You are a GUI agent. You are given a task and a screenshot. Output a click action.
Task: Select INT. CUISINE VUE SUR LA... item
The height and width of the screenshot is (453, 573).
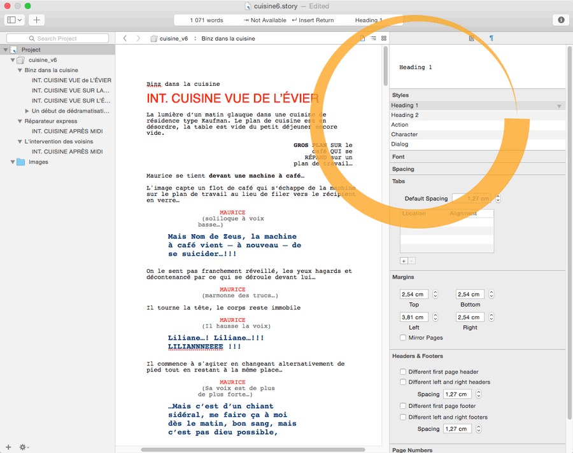70,90
